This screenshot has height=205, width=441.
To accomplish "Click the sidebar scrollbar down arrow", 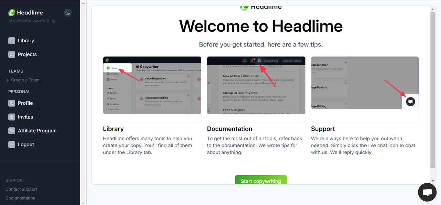I will click(x=83, y=203).
